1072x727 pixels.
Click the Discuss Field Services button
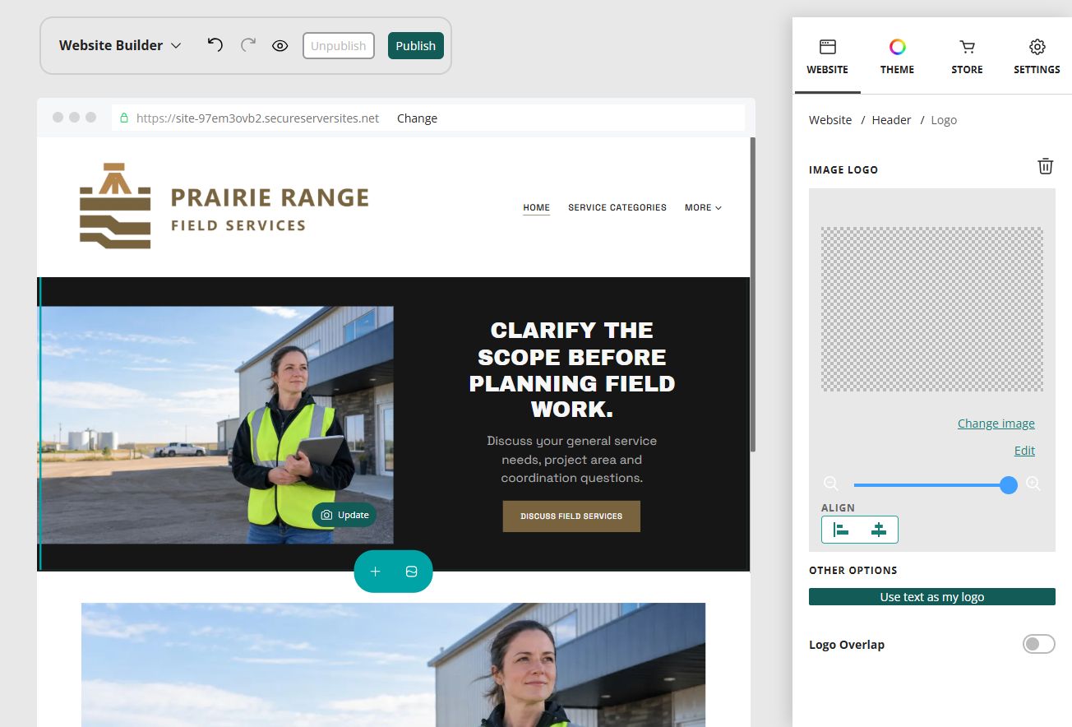pos(571,516)
